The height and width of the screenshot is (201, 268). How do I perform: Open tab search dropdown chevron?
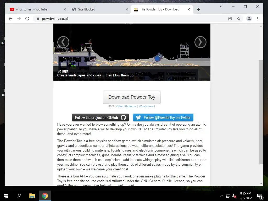(x=221, y=7)
